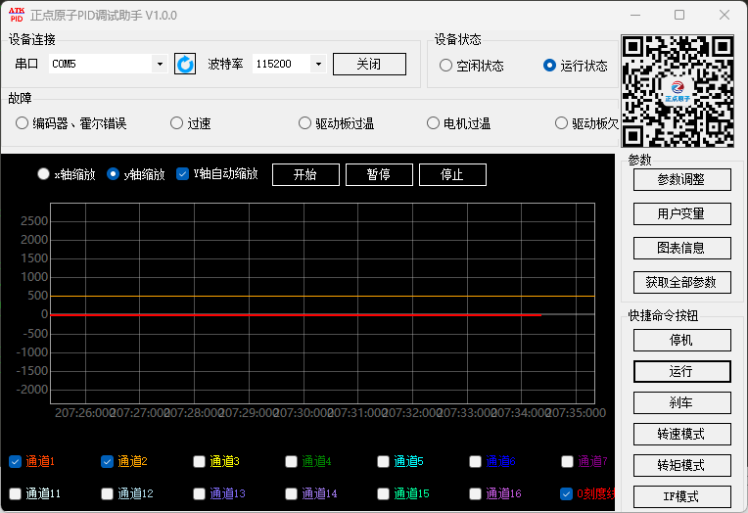Viewport: 748px width, 513px height.
Task: Click the red channel trace on chart
Action: [296, 315]
